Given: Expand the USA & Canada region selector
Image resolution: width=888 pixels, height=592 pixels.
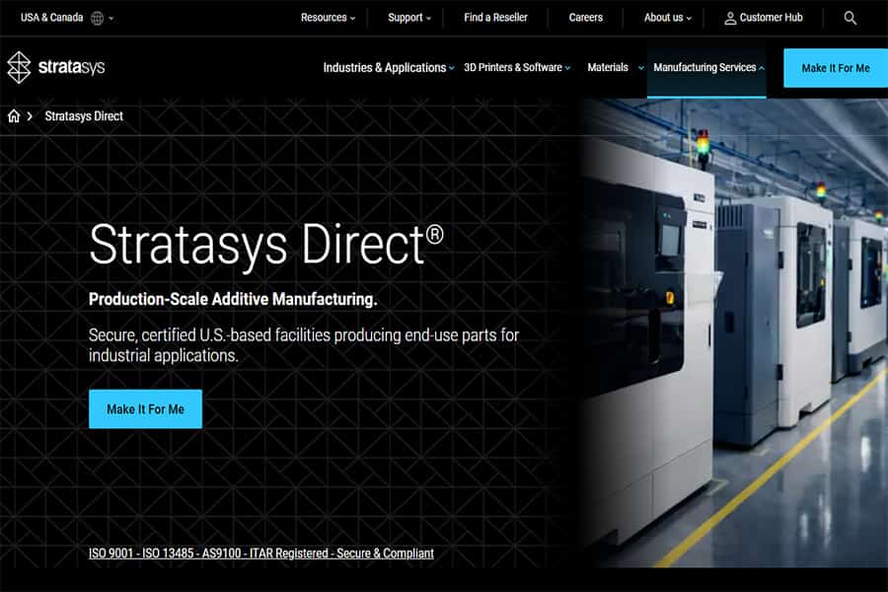Looking at the screenshot, I should click(66, 18).
